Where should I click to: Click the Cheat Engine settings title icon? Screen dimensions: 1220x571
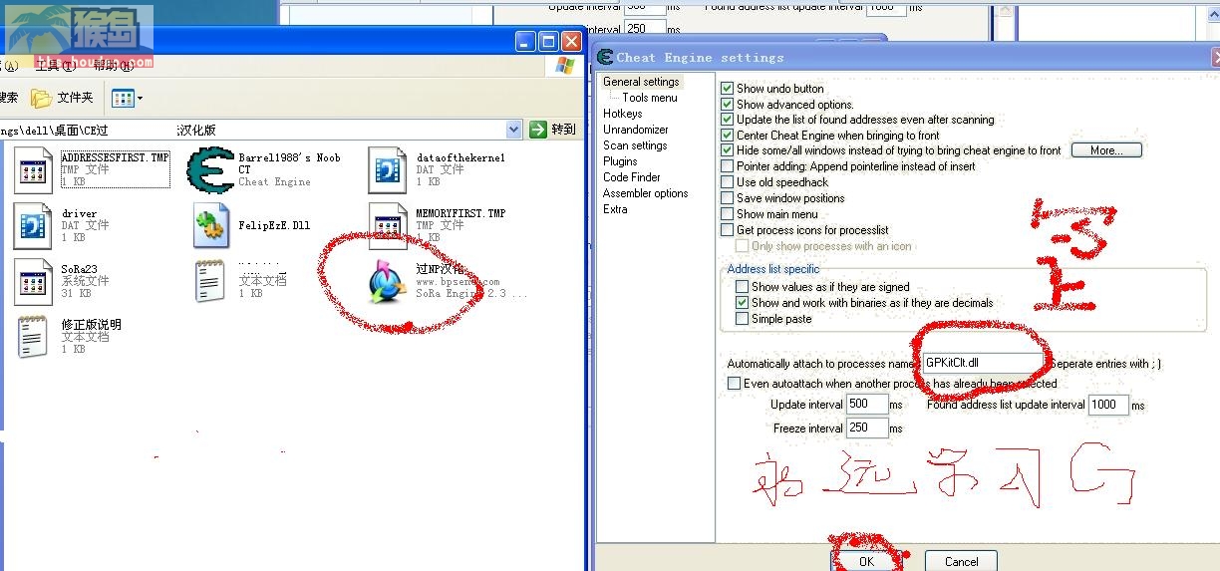coord(605,57)
